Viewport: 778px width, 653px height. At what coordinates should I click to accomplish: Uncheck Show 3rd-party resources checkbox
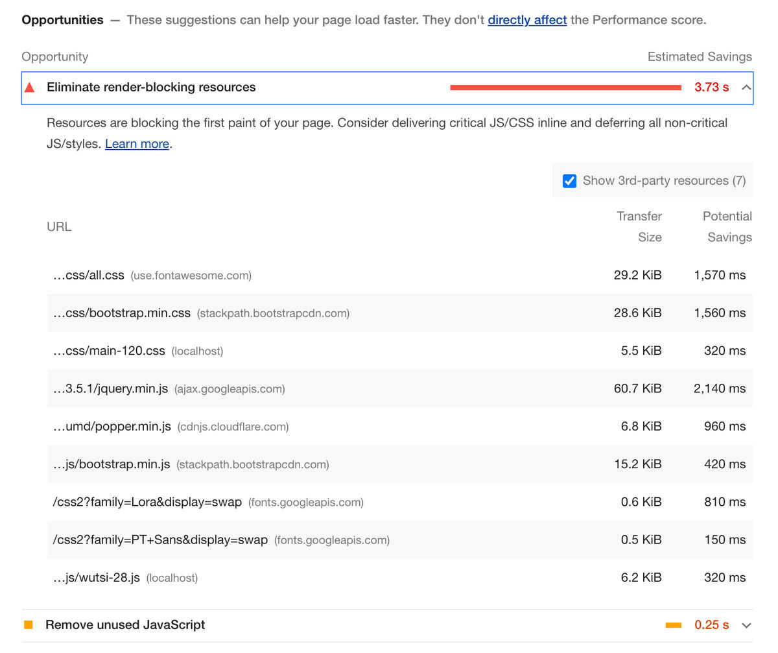pyautogui.click(x=569, y=181)
